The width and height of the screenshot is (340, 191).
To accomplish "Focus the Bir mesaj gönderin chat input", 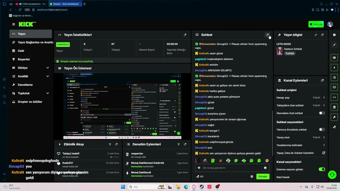I will click(232, 168).
